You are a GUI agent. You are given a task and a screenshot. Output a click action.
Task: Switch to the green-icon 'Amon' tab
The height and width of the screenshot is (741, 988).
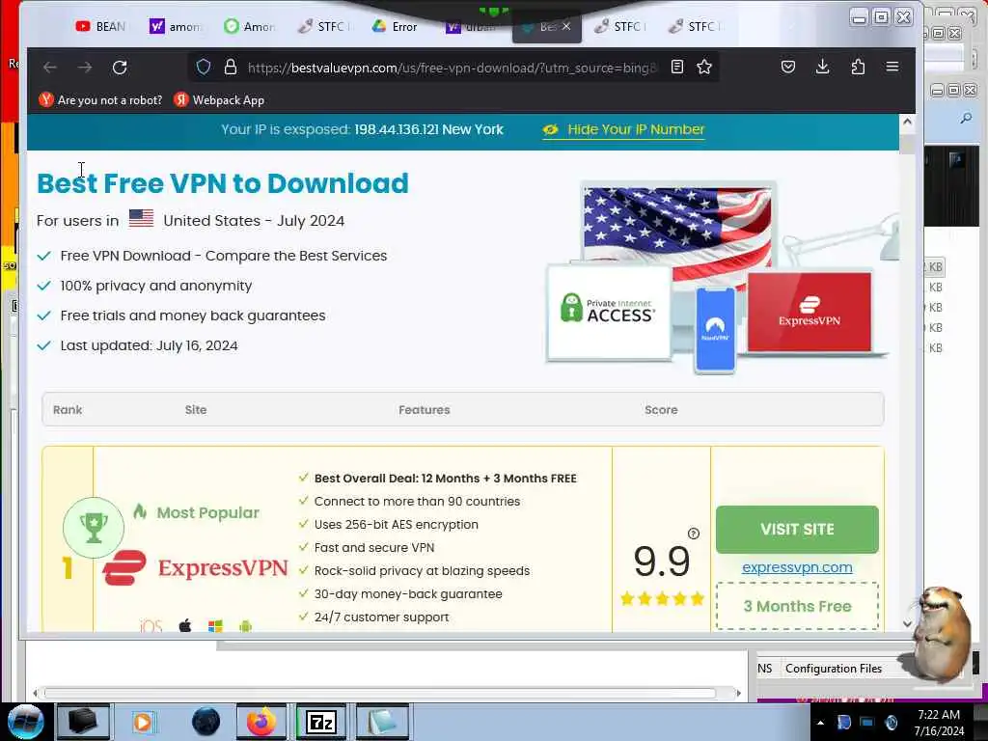click(250, 26)
